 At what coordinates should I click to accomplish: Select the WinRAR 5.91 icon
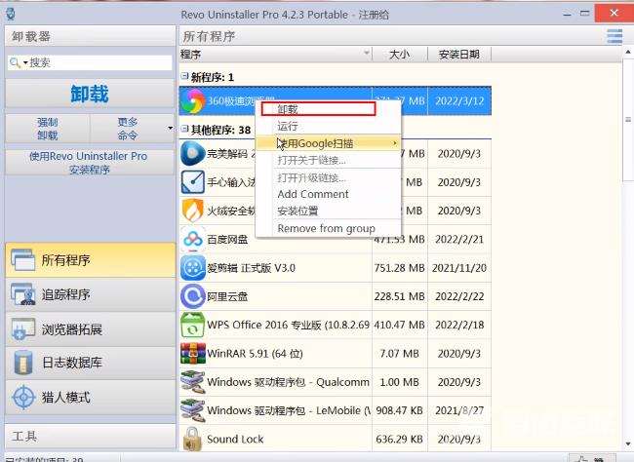click(192, 353)
